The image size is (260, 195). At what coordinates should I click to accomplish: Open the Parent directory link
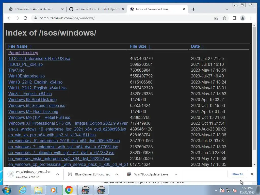pos(23,53)
